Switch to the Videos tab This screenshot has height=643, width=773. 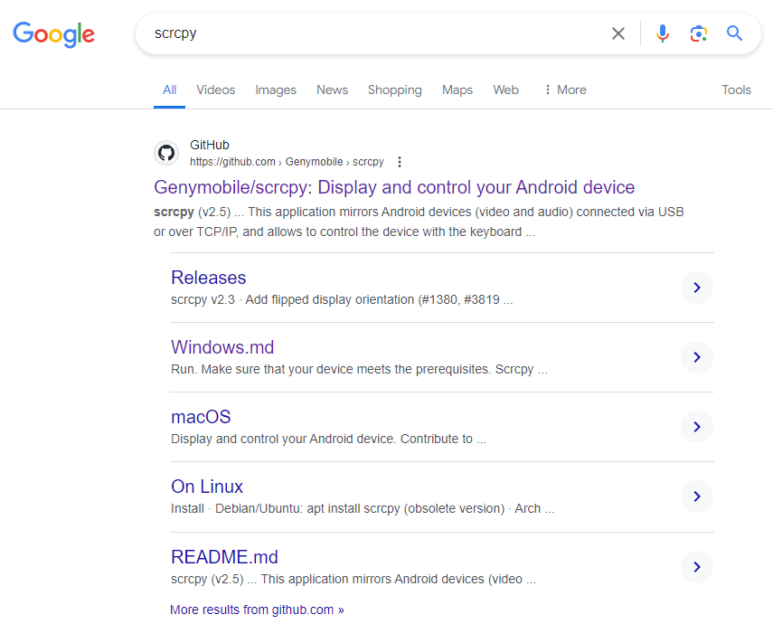click(215, 90)
